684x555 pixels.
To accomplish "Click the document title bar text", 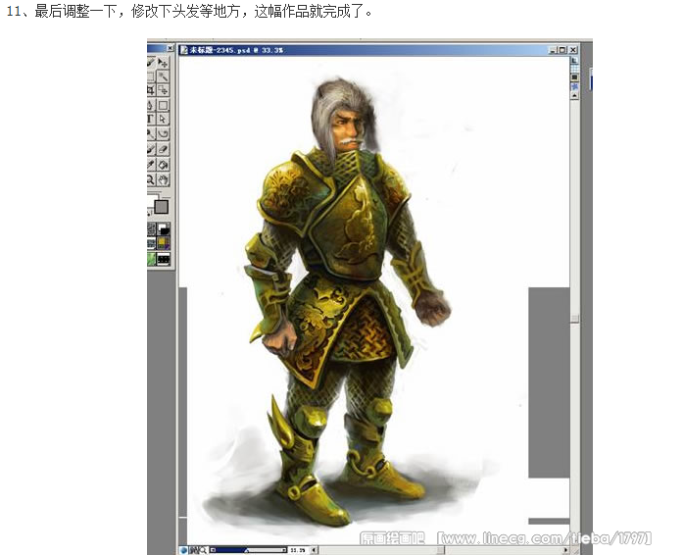I will [236, 50].
